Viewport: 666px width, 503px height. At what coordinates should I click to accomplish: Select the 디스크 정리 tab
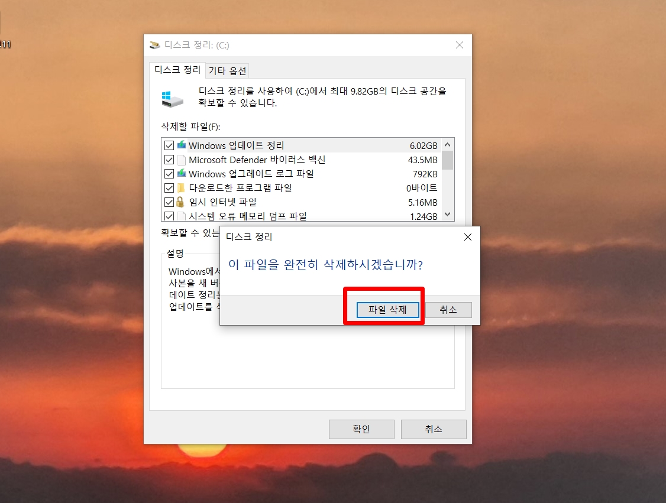click(177, 70)
